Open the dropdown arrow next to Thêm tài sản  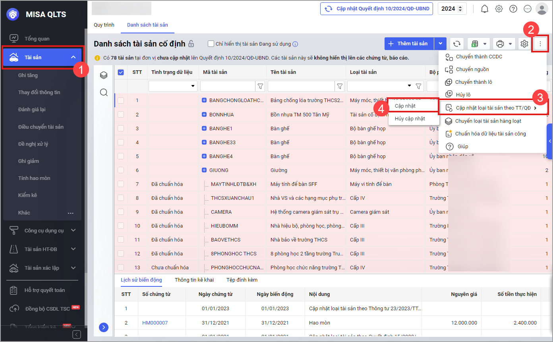[440, 44]
